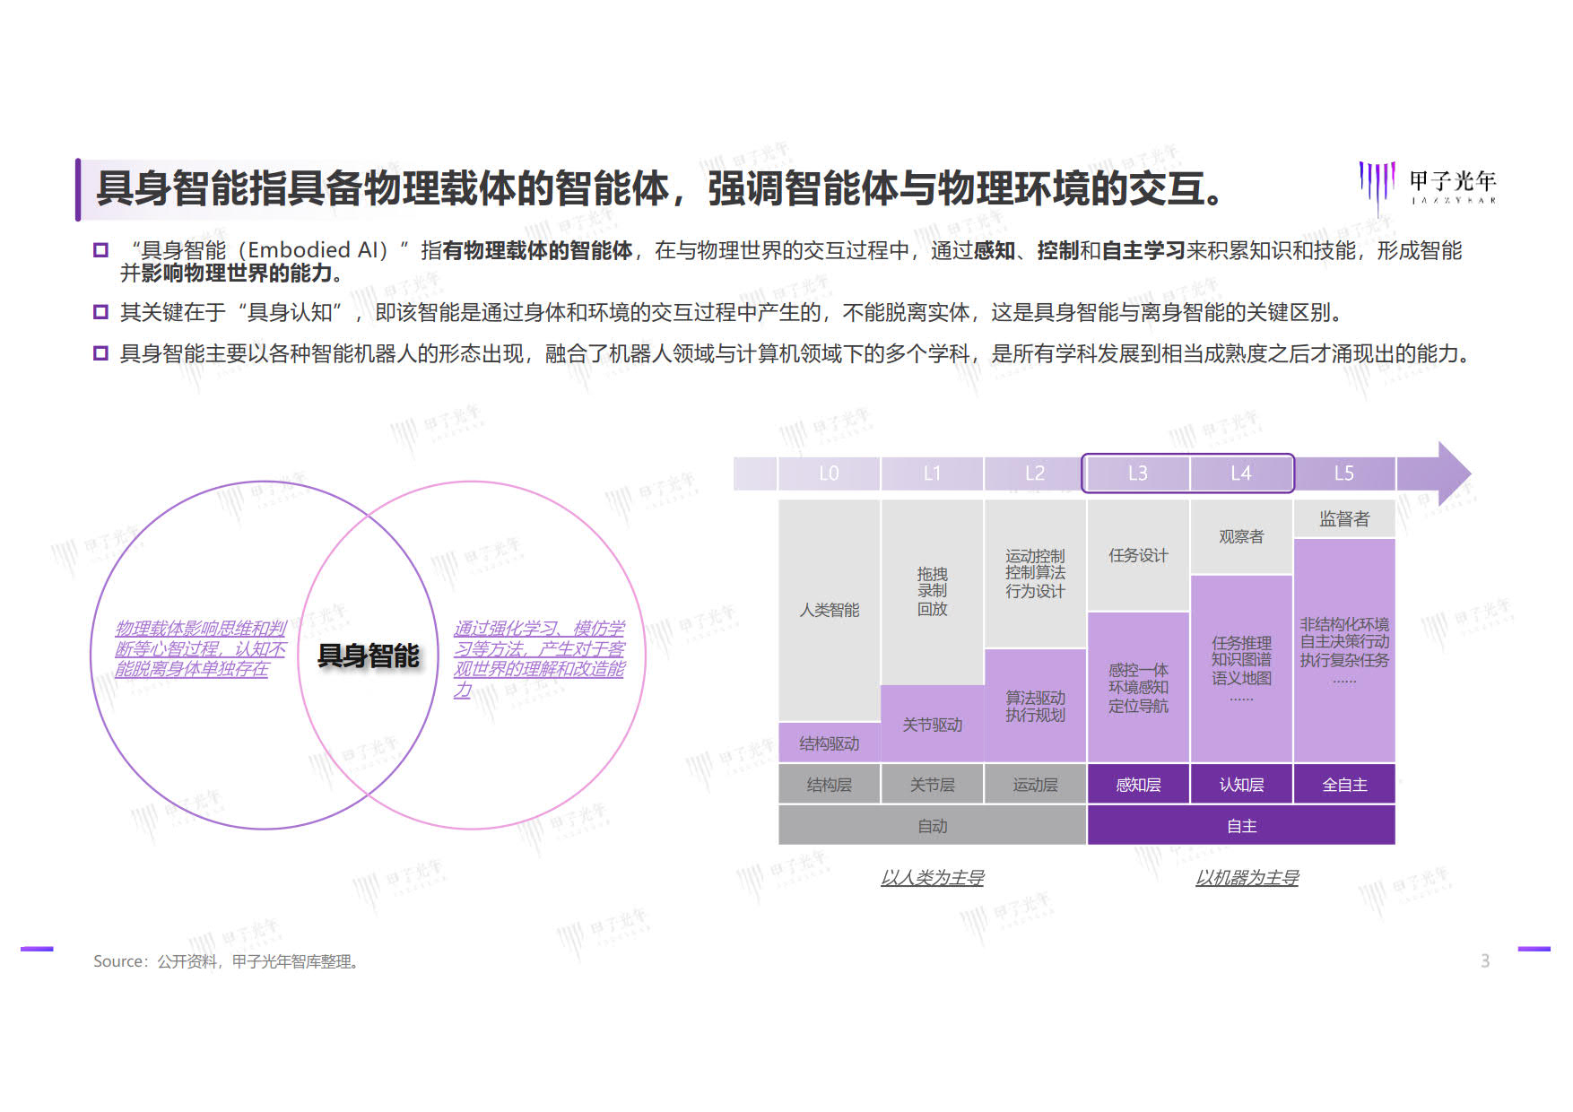This screenshot has height=1112, width=1573.
Task: Click the 自动 gray bar
Action: [x=933, y=825]
